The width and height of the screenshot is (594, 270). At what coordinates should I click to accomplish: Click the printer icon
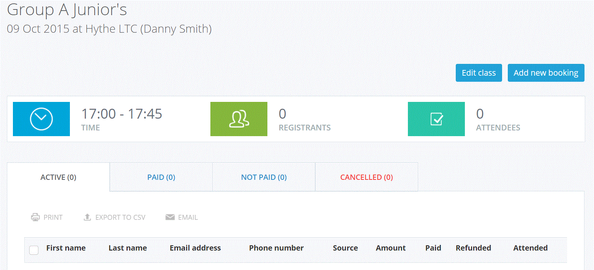tap(35, 218)
